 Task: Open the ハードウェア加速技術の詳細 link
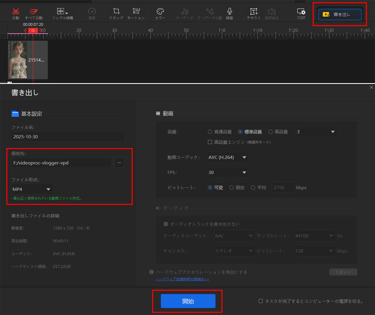point(182,279)
